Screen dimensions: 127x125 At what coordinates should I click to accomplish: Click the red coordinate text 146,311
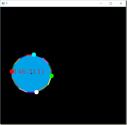[29, 71]
